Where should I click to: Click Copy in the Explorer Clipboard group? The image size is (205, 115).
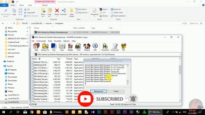14,12
